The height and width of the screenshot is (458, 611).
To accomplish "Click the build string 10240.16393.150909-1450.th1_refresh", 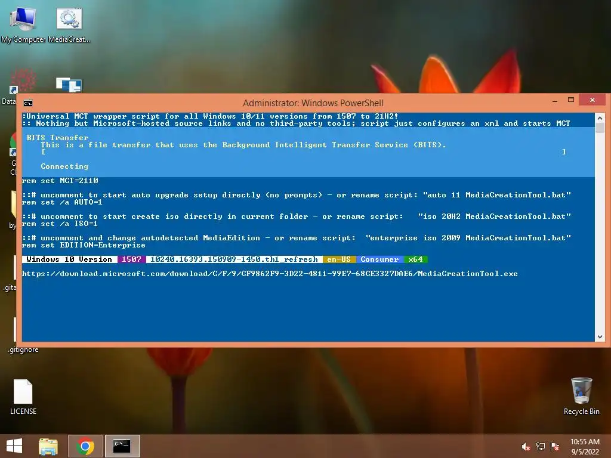I will [234, 259].
